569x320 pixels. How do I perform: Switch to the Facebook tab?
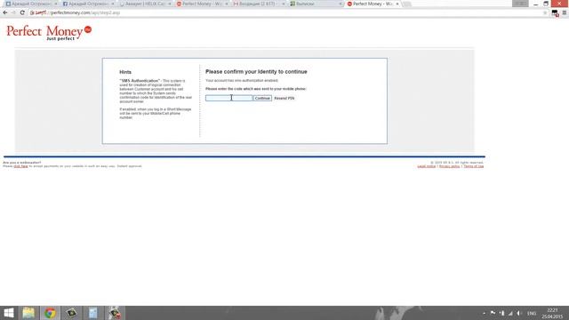tap(88, 4)
